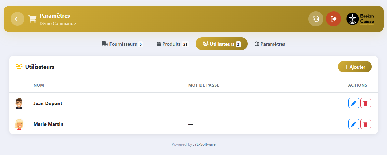Click the red logout icon
Viewport: 387px width, 155px height.
(333, 19)
